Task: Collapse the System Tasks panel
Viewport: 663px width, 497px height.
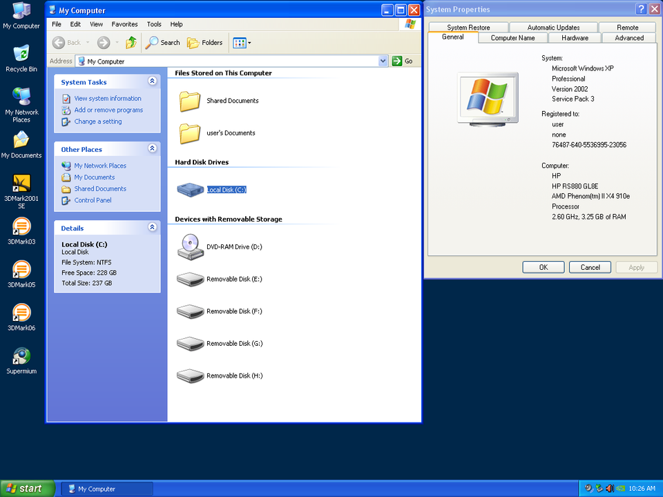Action: tap(152, 81)
